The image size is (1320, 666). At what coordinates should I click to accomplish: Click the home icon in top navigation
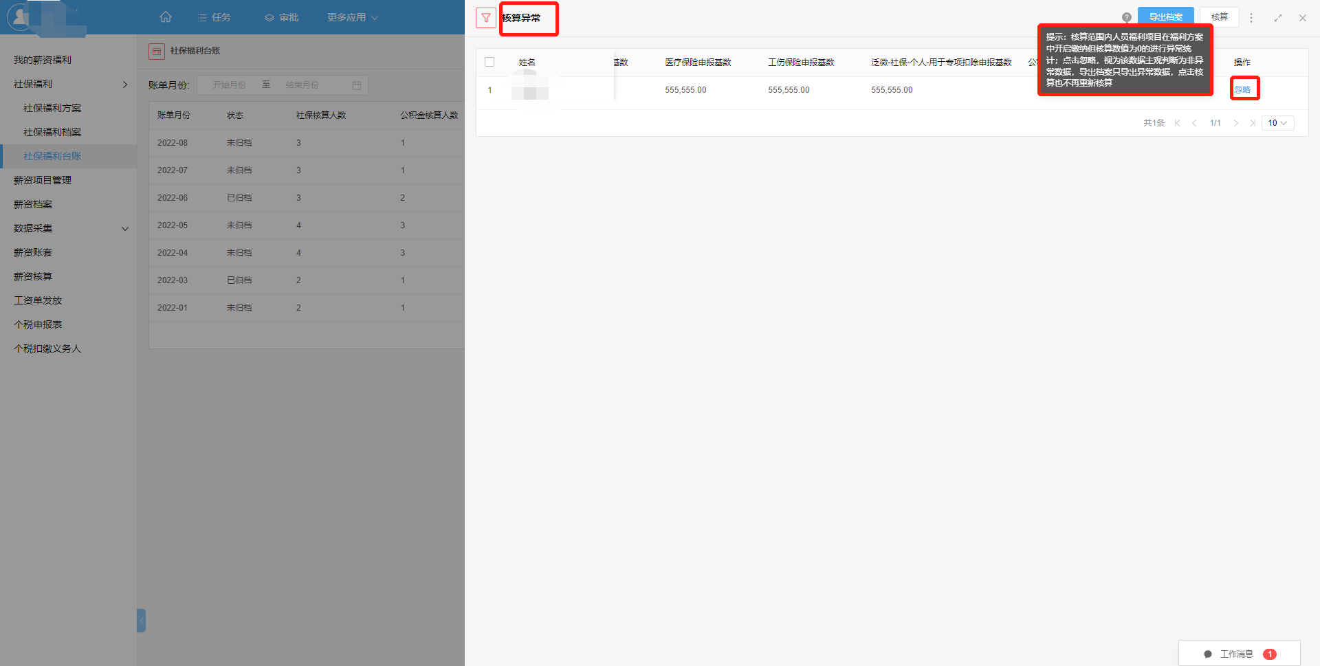[x=166, y=17]
